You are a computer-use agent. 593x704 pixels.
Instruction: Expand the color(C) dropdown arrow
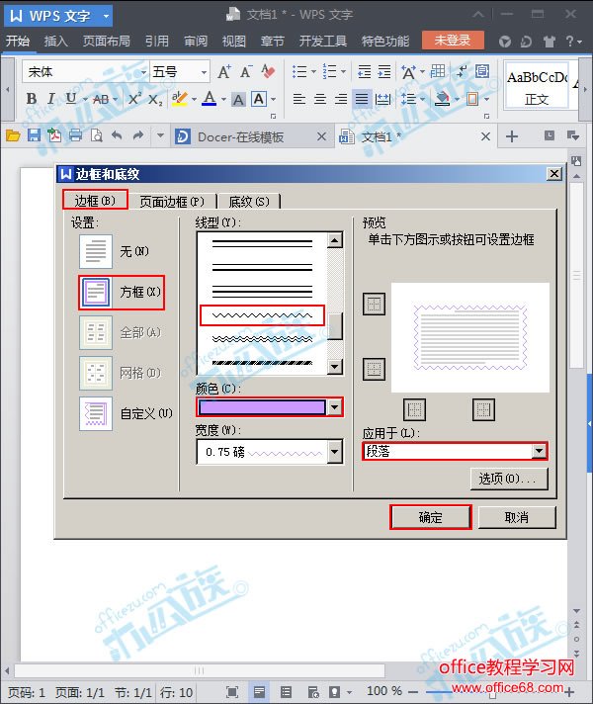[334, 407]
